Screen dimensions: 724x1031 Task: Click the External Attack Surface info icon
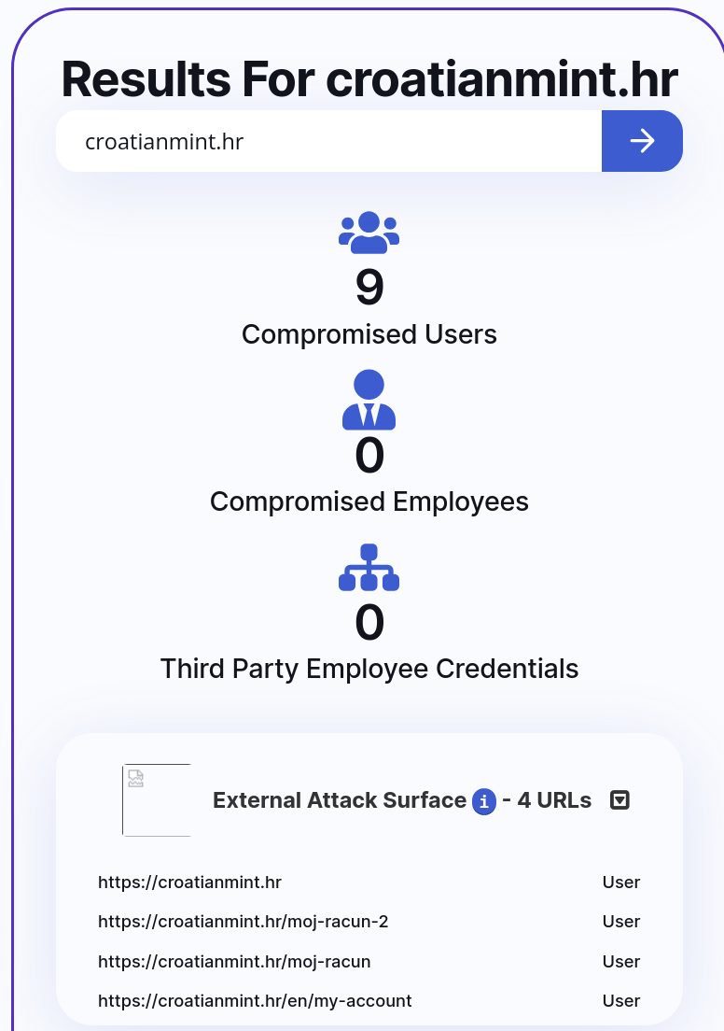pyautogui.click(x=484, y=801)
